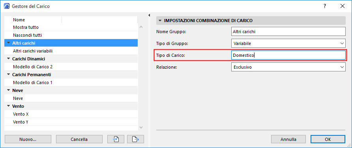Click the Annulla button
Viewport: 352px width, 148px height.
click(288, 139)
